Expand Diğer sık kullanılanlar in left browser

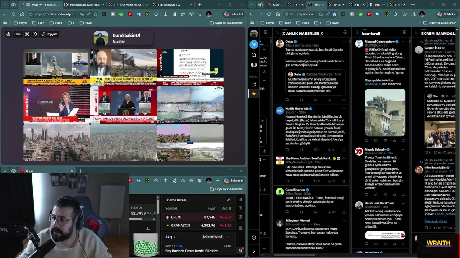coord(227,23)
